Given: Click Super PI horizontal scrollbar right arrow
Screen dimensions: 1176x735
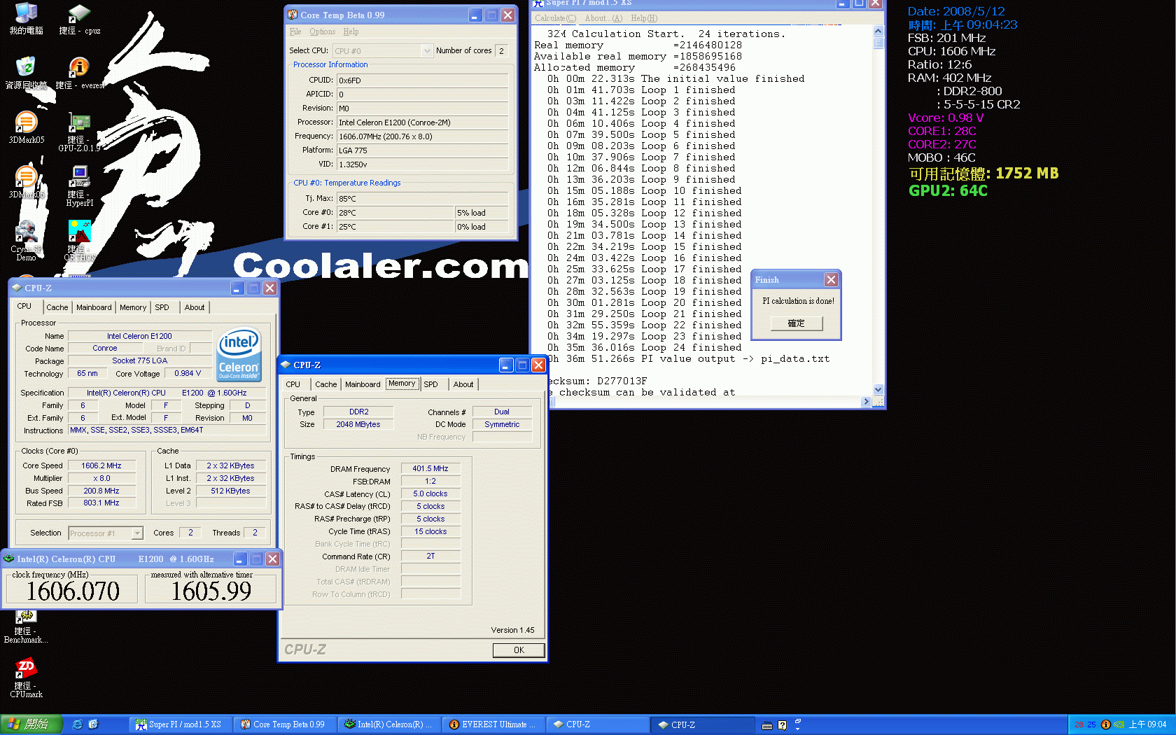Looking at the screenshot, I should (866, 402).
